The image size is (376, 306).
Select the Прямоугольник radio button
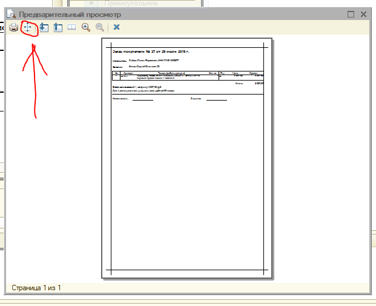click(x=92, y=3)
